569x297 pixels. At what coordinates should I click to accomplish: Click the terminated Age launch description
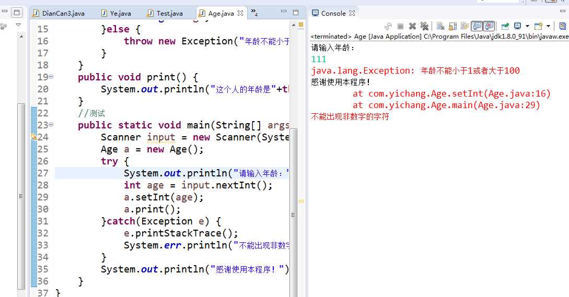click(x=439, y=36)
